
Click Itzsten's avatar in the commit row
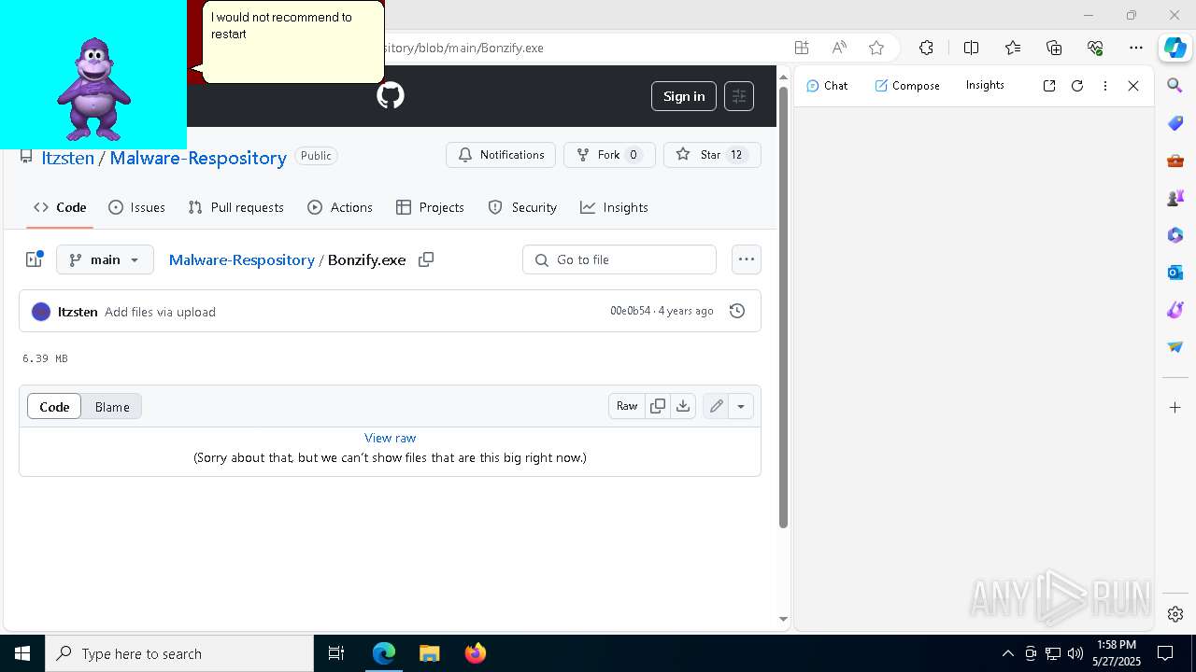[41, 312]
